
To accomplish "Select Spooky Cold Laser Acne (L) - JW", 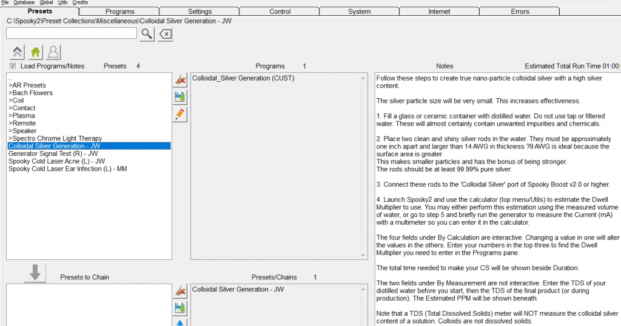I will pyautogui.click(x=56, y=161).
